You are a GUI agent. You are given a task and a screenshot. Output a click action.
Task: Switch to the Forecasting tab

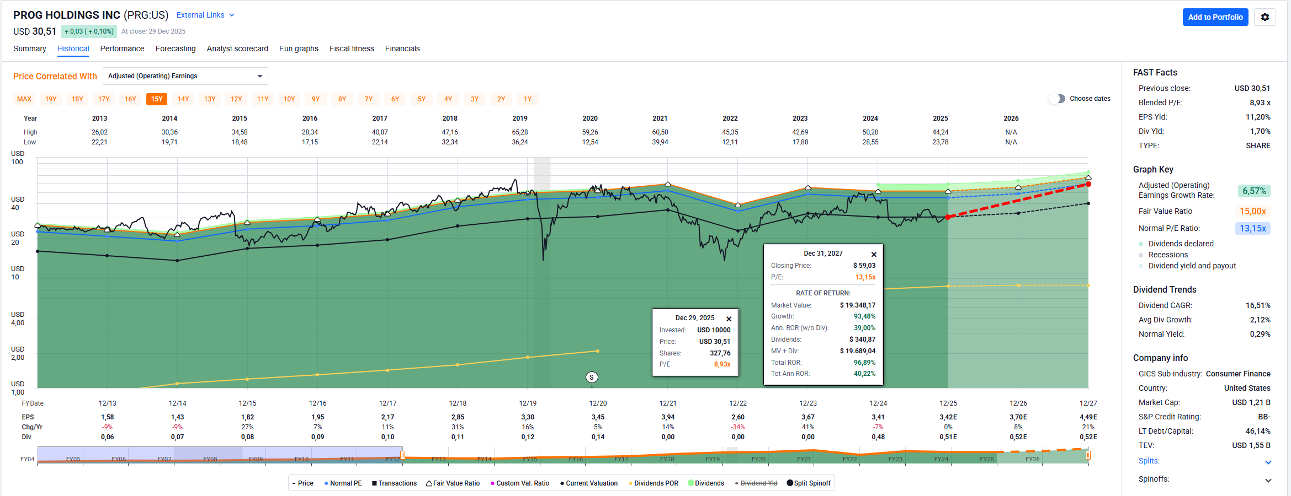click(176, 48)
